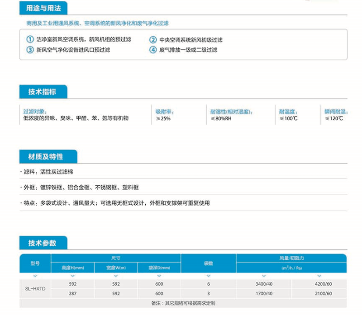Click the 材质及特性 section header banner

point(45,156)
